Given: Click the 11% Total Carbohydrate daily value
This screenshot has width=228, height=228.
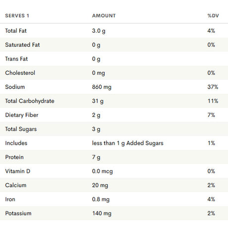Looking at the screenshot, I should click(213, 101).
